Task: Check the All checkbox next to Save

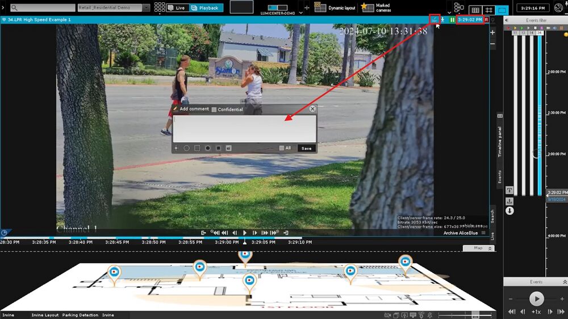Action: [x=282, y=148]
